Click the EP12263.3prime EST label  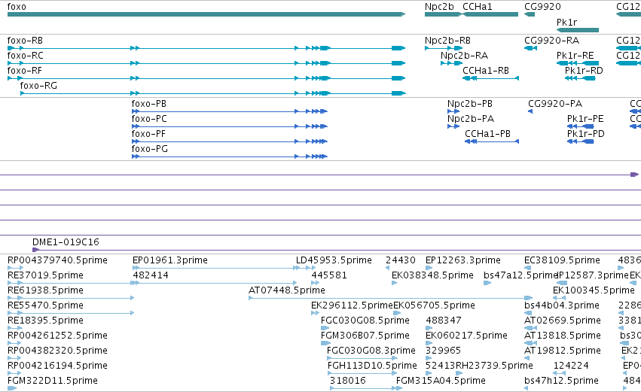point(463,260)
